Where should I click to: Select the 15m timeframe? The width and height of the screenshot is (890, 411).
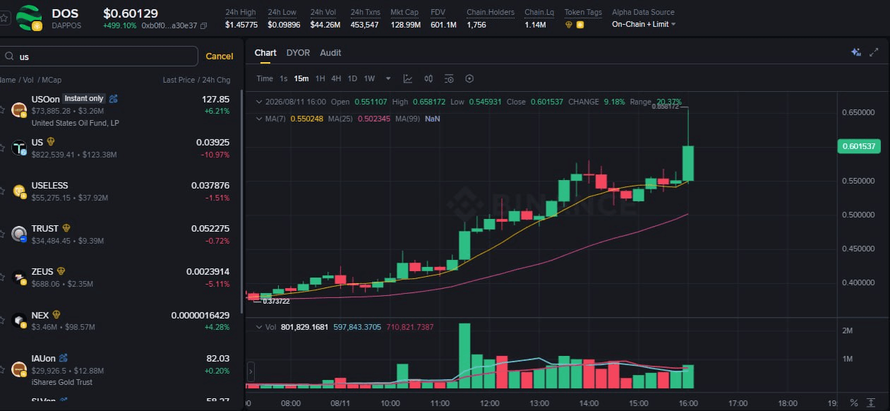[301, 78]
